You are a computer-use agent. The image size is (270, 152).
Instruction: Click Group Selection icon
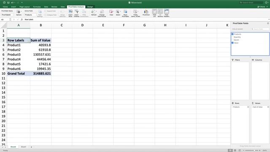pos(62,12)
